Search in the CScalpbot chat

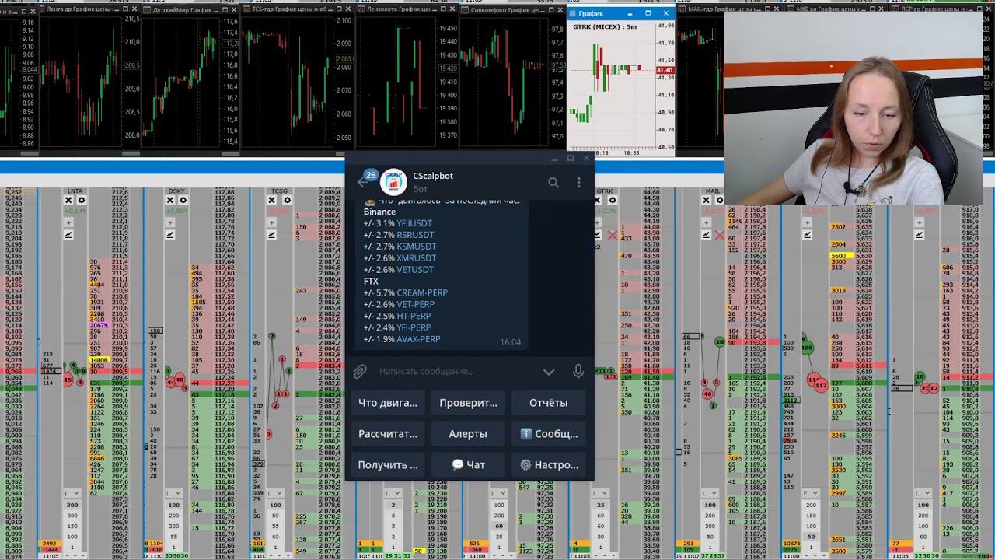(553, 182)
